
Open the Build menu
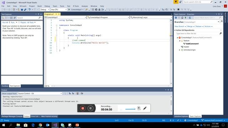(40, 6)
